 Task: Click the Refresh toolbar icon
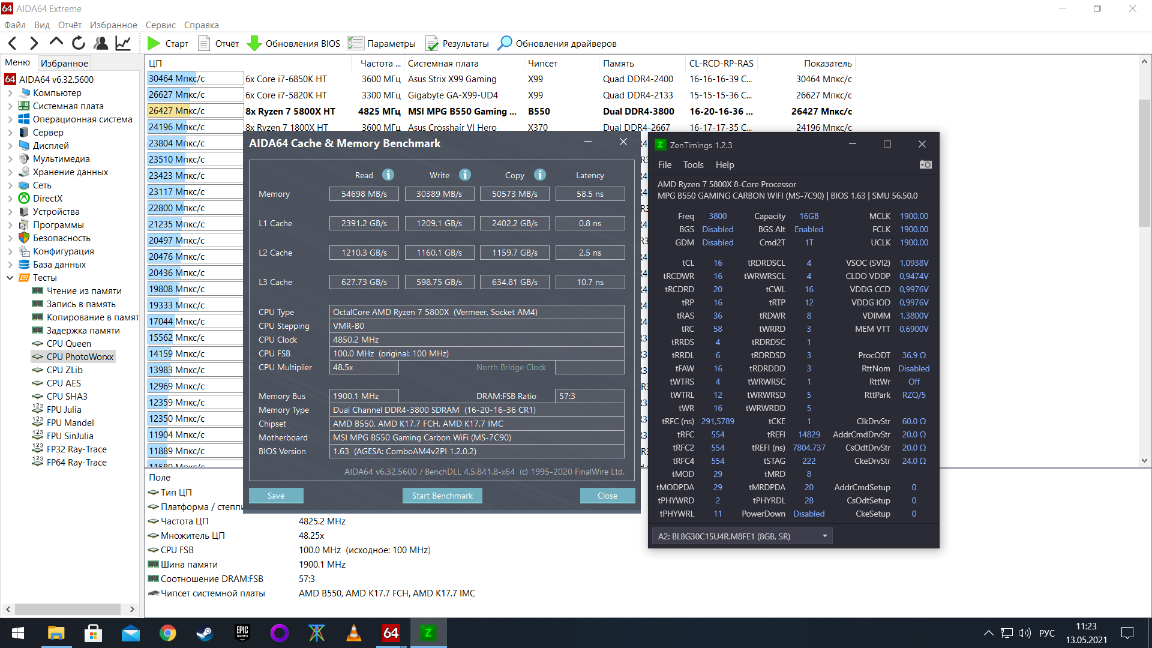[x=79, y=43]
